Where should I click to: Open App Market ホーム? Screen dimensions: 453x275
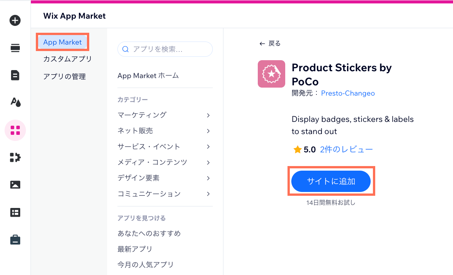tap(148, 75)
